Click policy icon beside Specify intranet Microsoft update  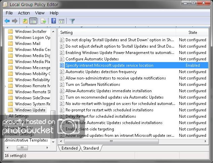62,65
